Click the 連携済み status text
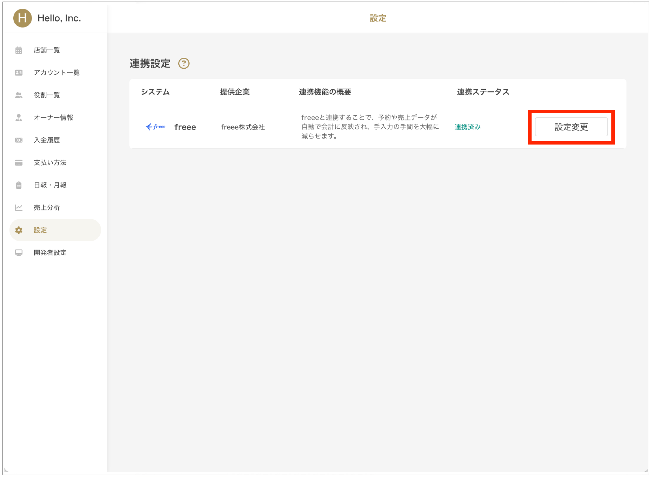The height and width of the screenshot is (477, 651). 467,127
